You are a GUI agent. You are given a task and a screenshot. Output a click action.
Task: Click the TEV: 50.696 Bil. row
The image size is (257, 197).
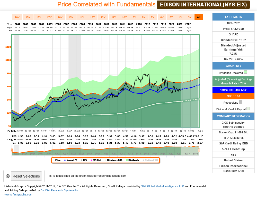(x=233, y=138)
